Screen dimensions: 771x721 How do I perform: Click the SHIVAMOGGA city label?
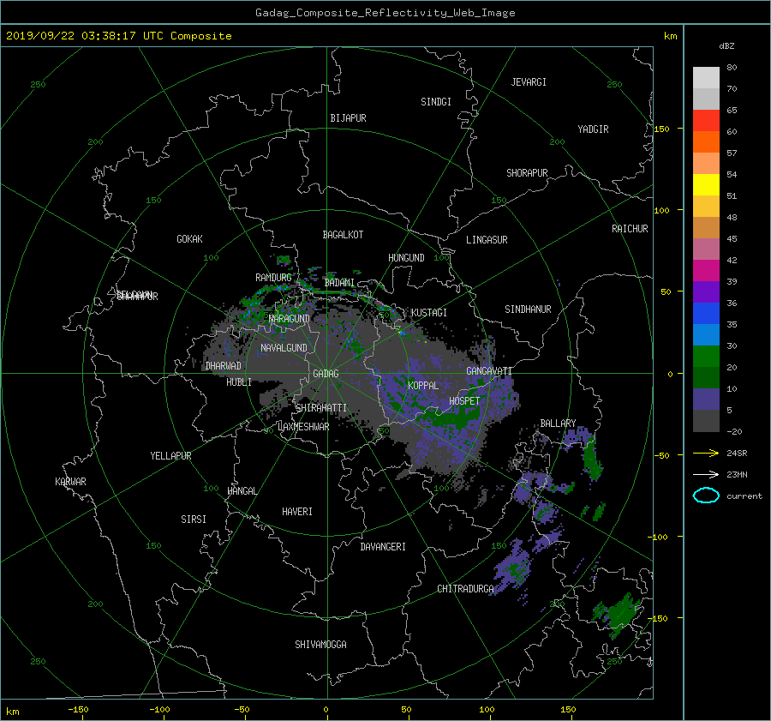pyautogui.click(x=320, y=644)
